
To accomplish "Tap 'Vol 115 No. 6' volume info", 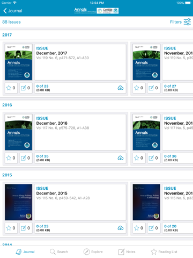I will (x=63, y=198).
